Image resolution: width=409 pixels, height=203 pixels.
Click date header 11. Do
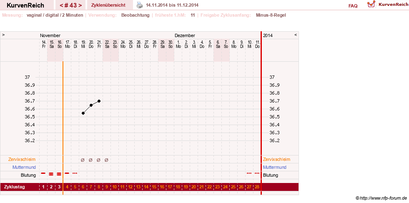coord(258,44)
